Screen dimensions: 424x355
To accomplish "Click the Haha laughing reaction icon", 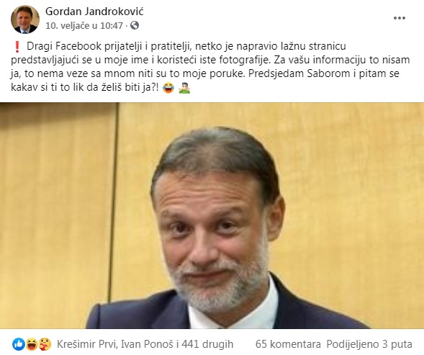I will pos(32,344).
